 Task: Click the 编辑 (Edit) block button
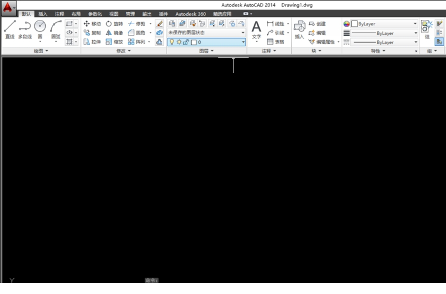click(317, 33)
